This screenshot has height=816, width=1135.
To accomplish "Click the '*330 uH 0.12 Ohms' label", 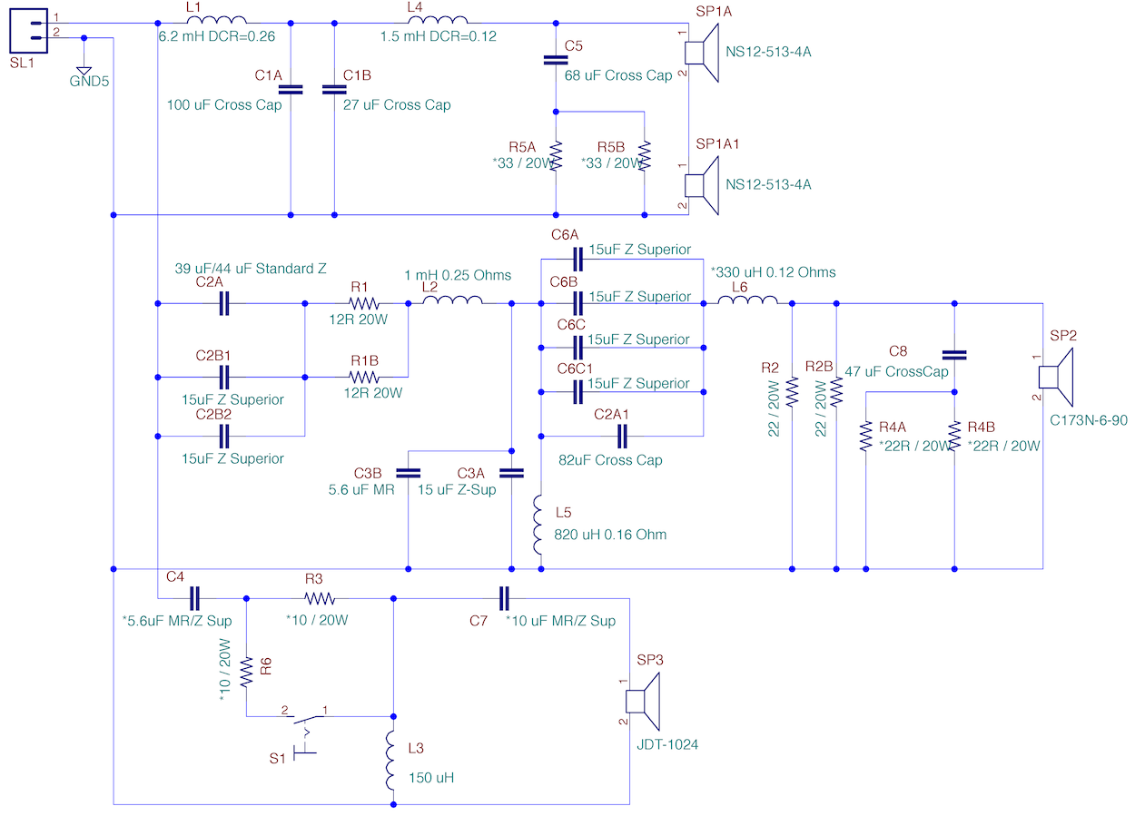I will click(773, 272).
